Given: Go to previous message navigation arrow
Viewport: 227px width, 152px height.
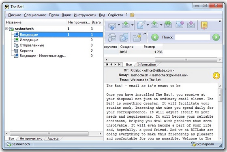Looking at the screenshot, I should (x=111, y=65).
